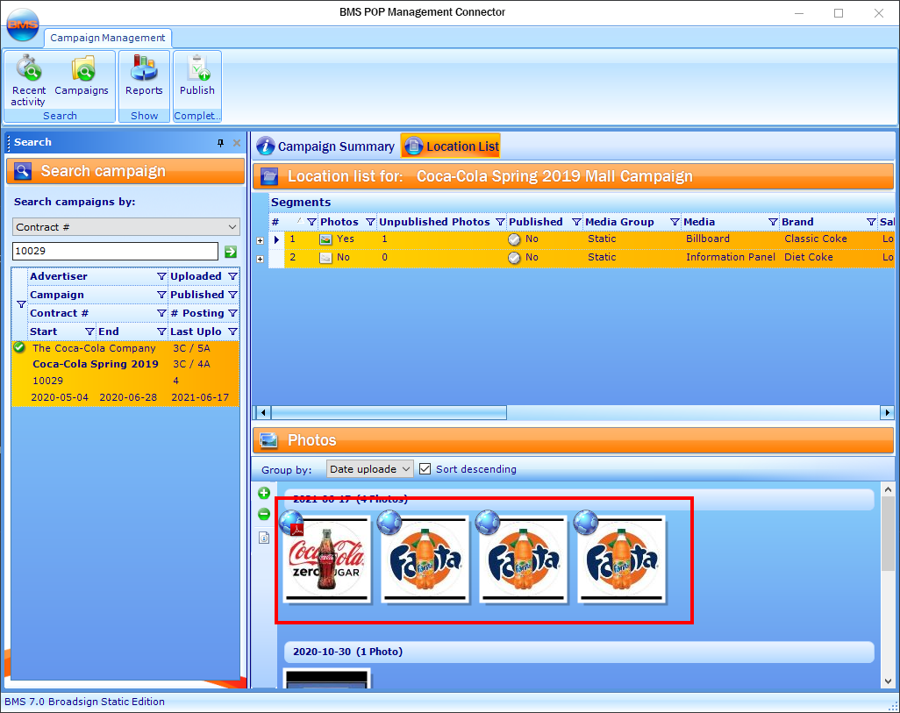
Task: Filter the Media Group column
Action: point(675,222)
